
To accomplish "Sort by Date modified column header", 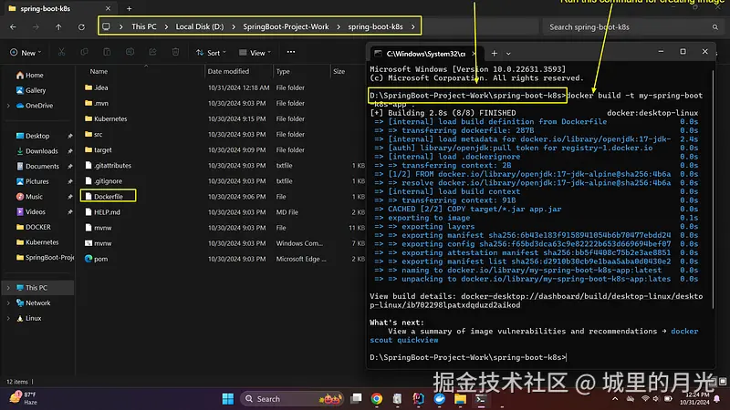I will tap(228, 71).
